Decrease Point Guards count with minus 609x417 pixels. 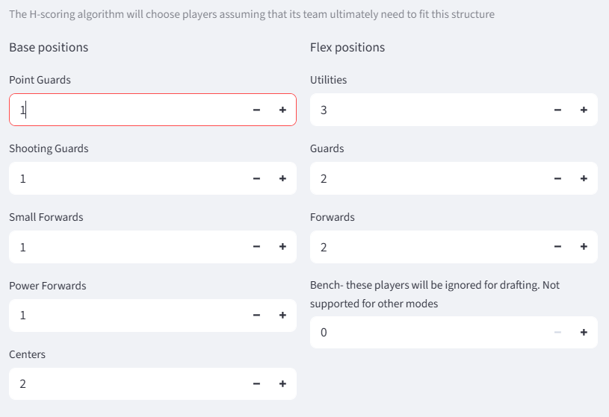click(256, 110)
